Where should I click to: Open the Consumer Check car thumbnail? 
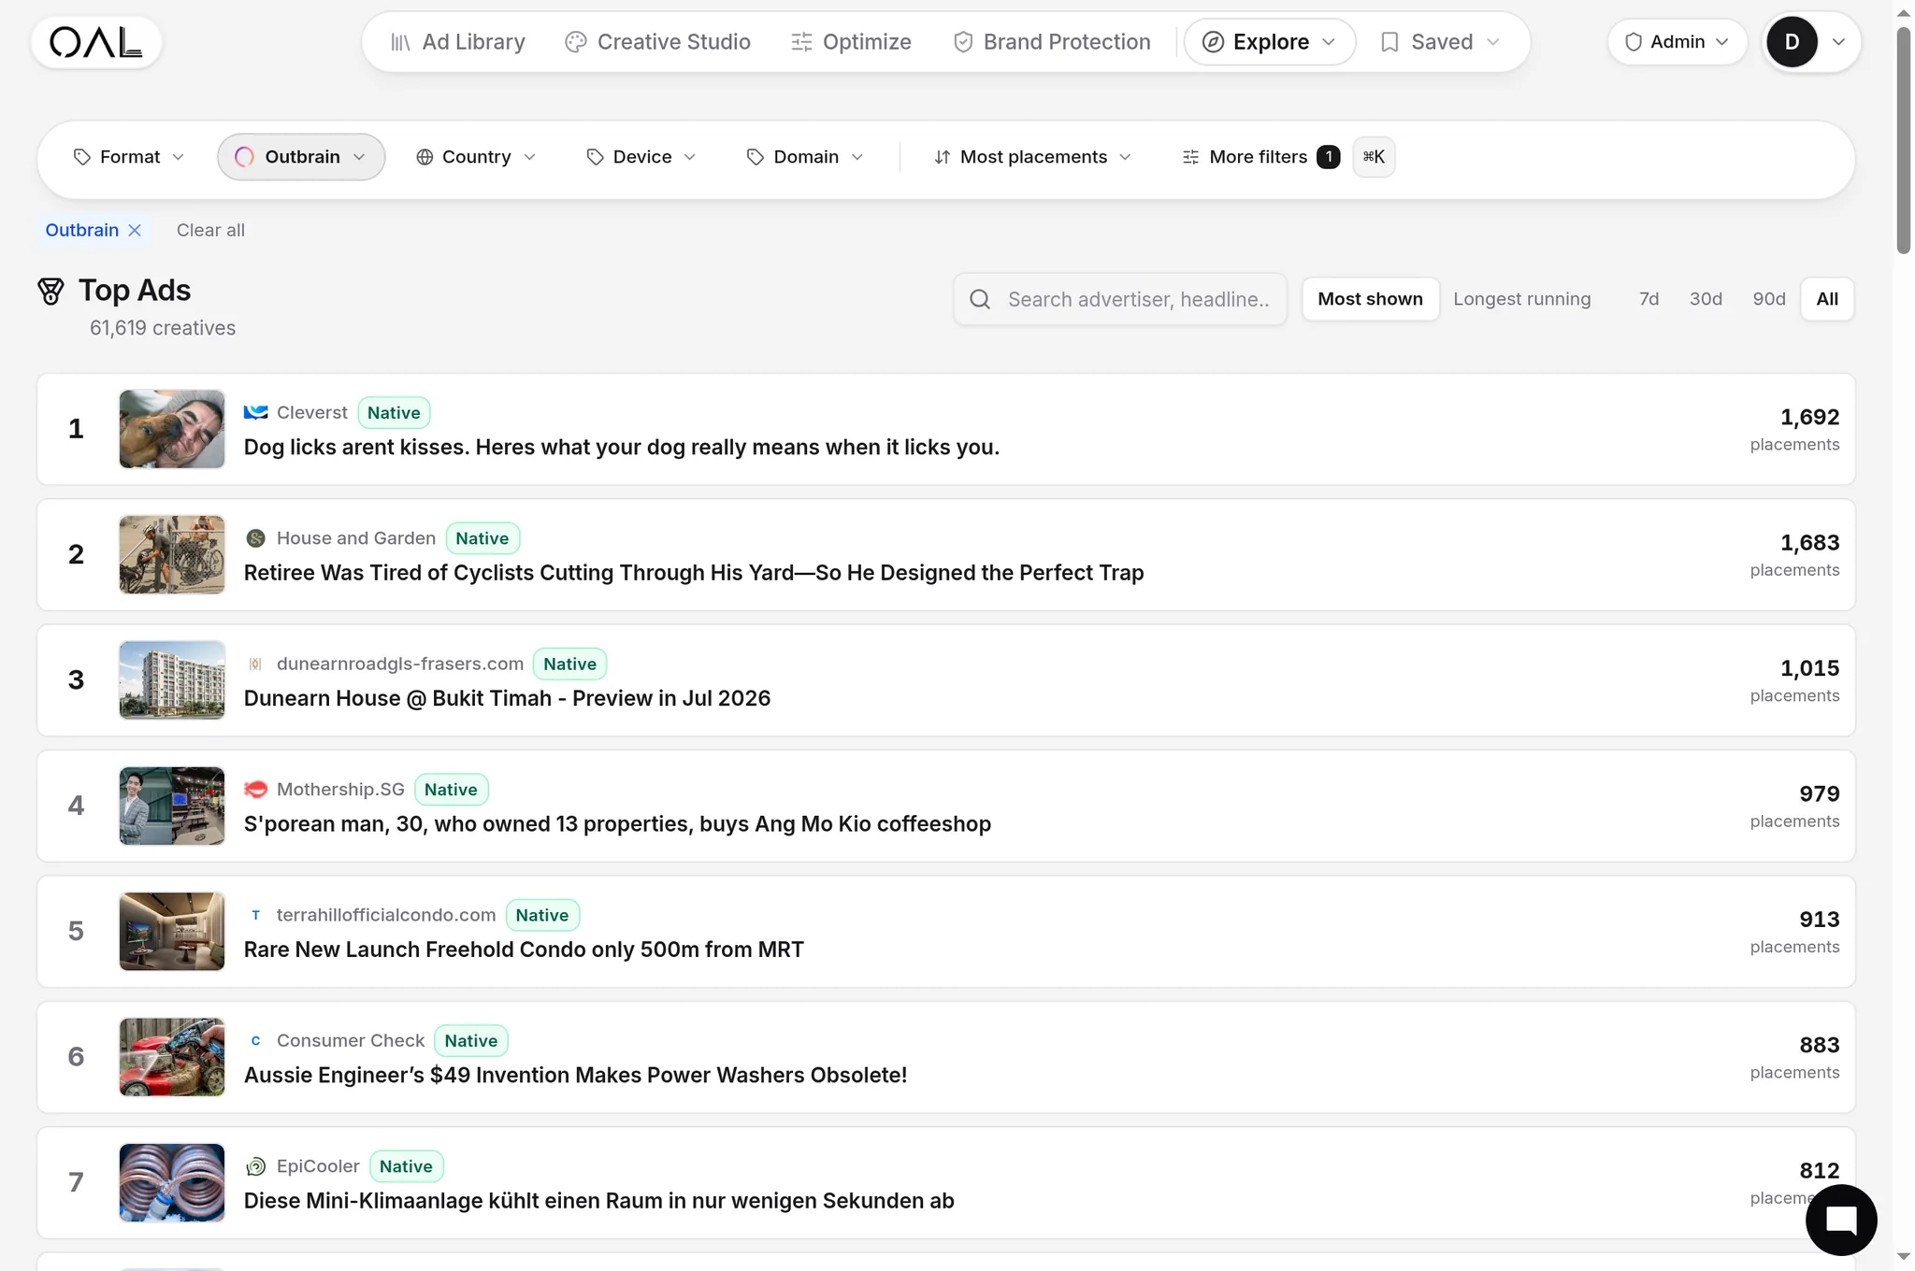pyautogui.click(x=172, y=1057)
